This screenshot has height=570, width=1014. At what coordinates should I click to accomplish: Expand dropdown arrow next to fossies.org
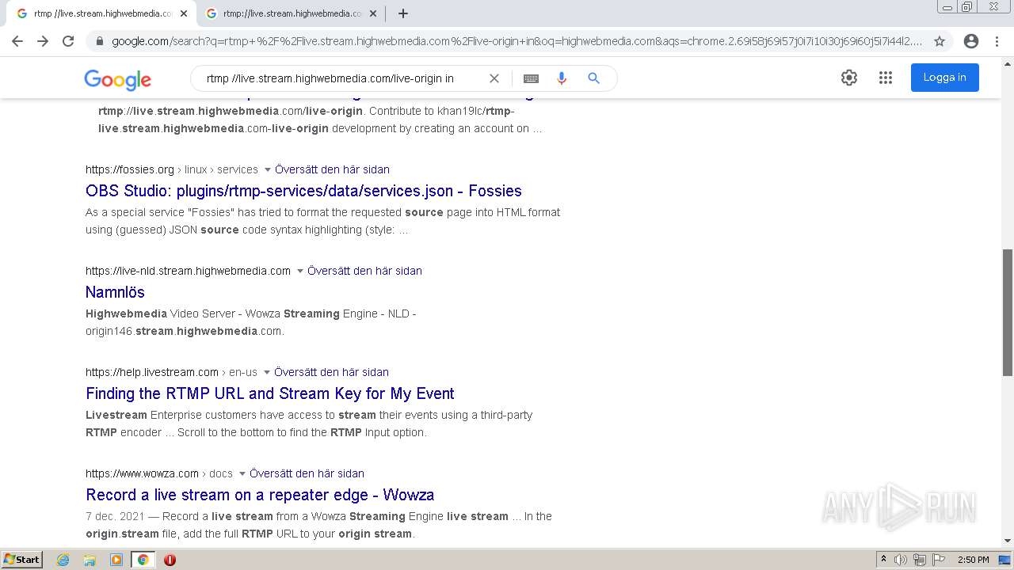tap(267, 169)
